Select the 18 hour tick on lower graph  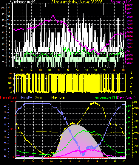(97, 161)
